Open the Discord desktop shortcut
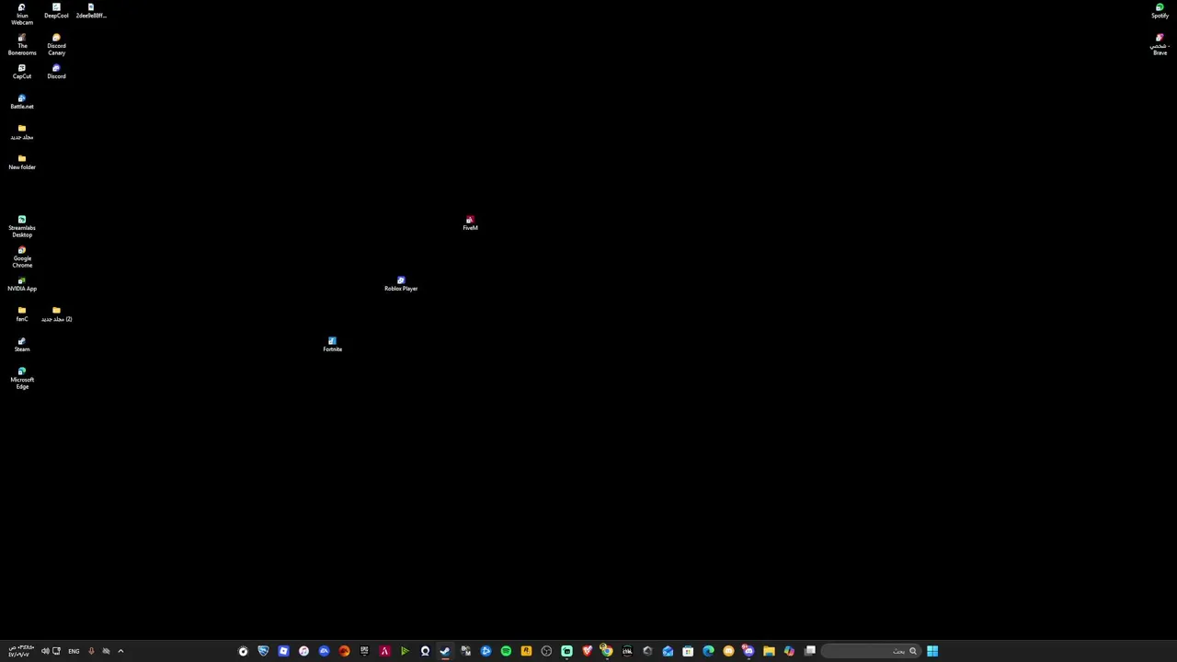This screenshot has width=1177, height=662. click(56, 72)
